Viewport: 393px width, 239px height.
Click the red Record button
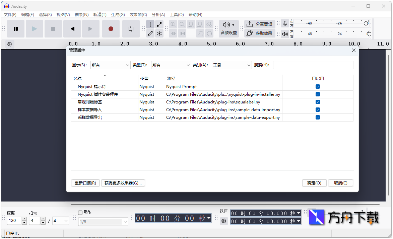111,29
